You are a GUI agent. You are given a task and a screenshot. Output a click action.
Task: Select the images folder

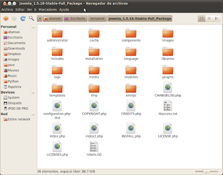(168, 35)
